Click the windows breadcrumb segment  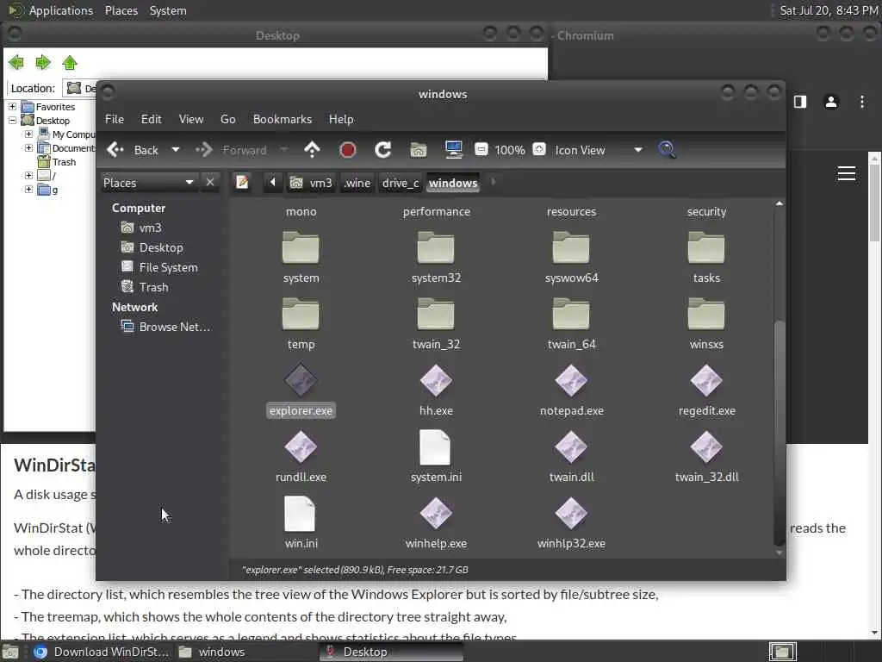click(453, 183)
